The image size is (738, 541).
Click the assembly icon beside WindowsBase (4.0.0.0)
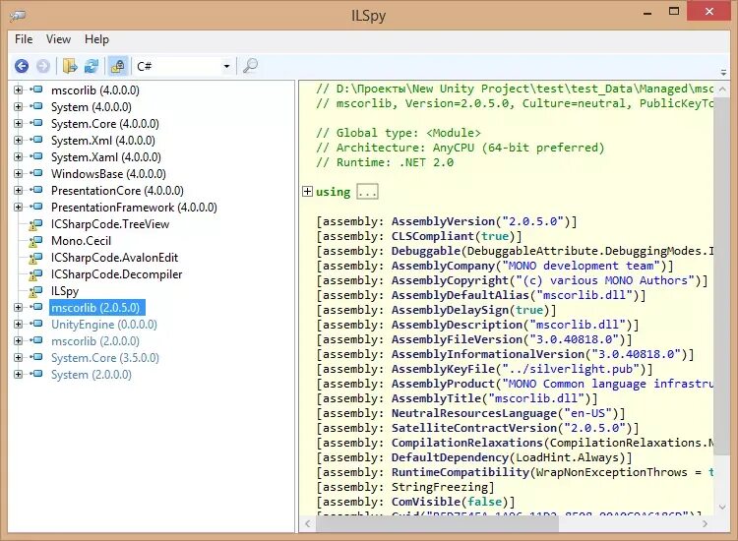[36, 173]
